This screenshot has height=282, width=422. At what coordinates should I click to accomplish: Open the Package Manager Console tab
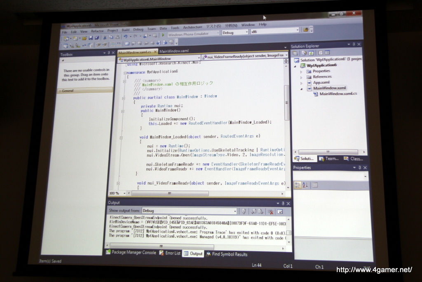tap(131, 252)
